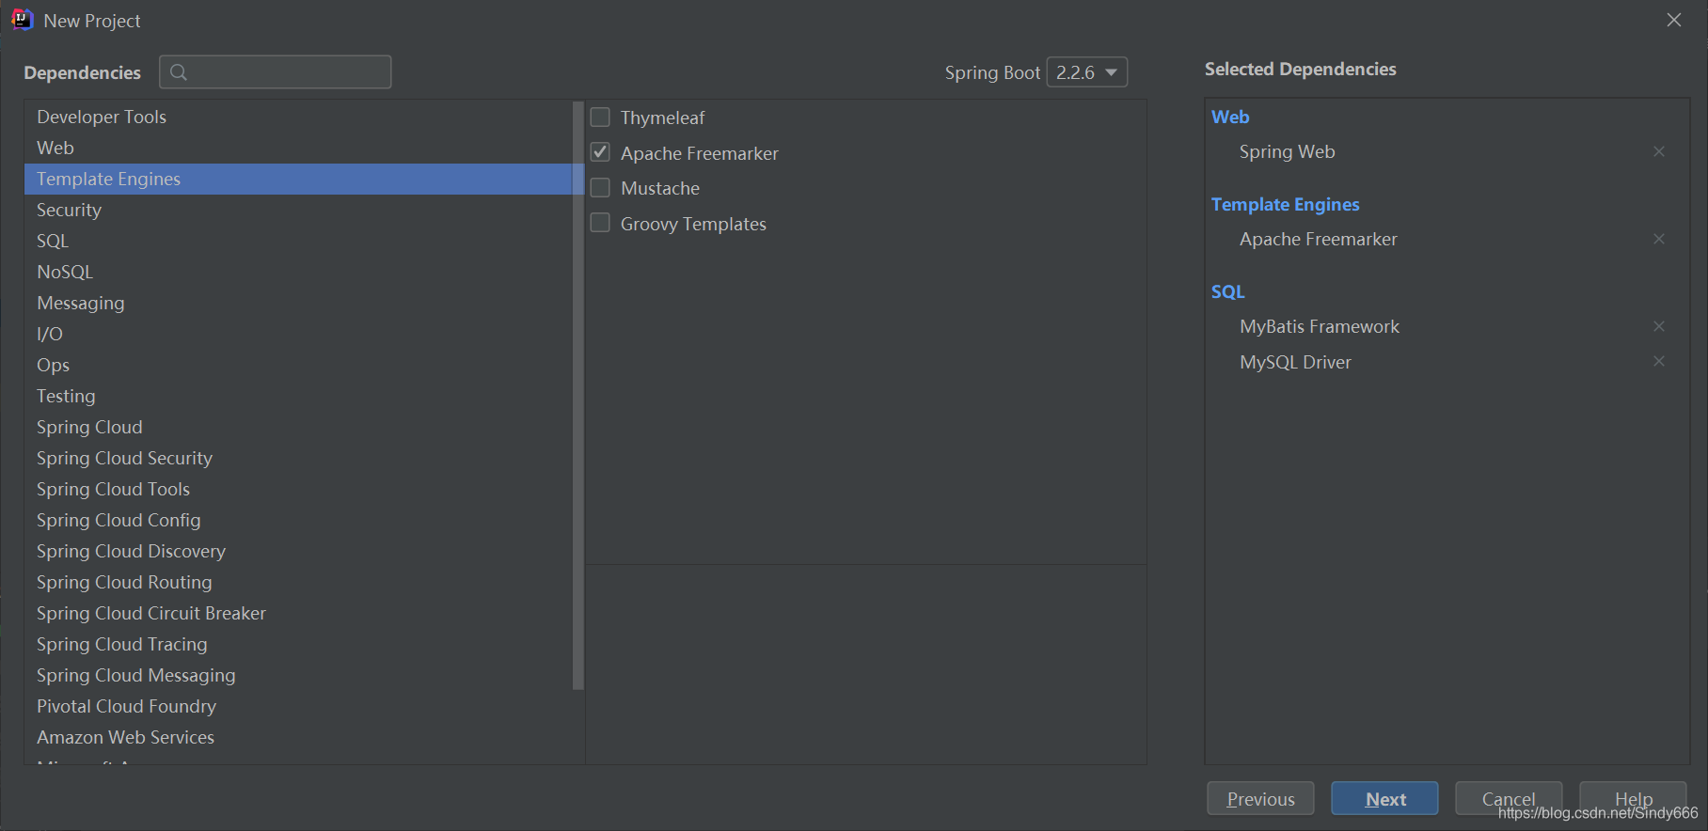Click the Groovy Templates label text

click(x=693, y=224)
